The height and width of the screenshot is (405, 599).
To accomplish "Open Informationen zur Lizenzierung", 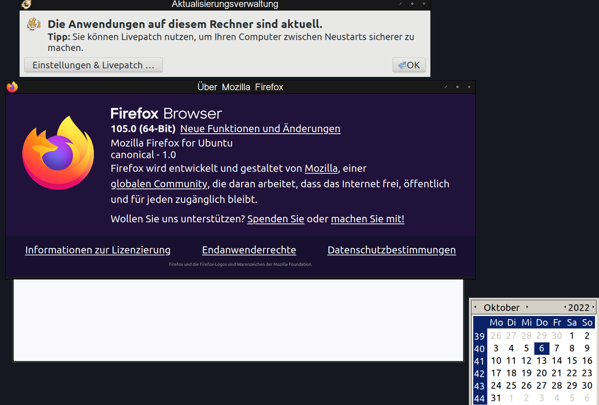I will (x=98, y=250).
